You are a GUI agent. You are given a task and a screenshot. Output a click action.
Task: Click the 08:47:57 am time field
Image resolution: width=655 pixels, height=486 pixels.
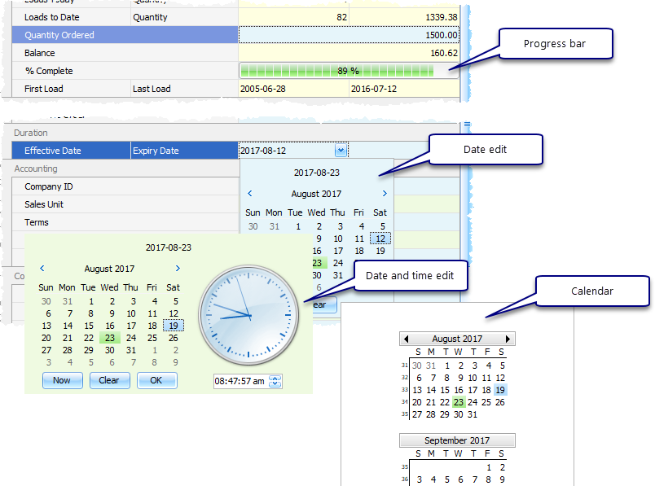pyautogui.click(x=240, y=381)
